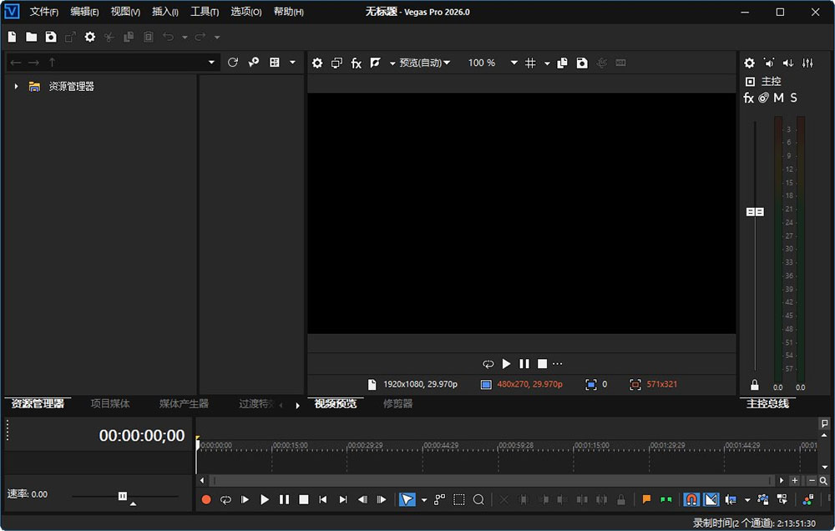
Task: Enable snapping with the magnet icon
Action: coord(691,499)
